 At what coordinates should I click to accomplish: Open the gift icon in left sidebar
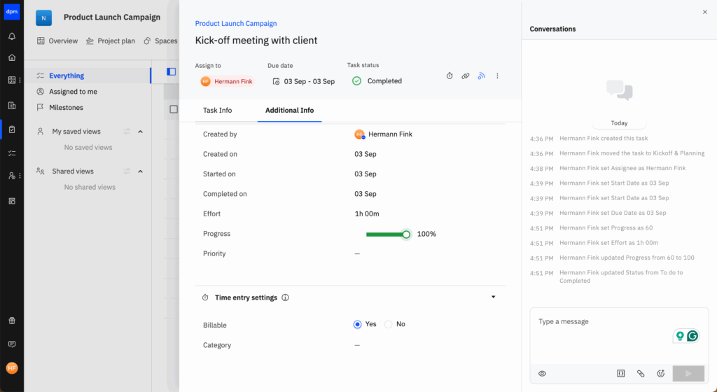click(12, 321)
